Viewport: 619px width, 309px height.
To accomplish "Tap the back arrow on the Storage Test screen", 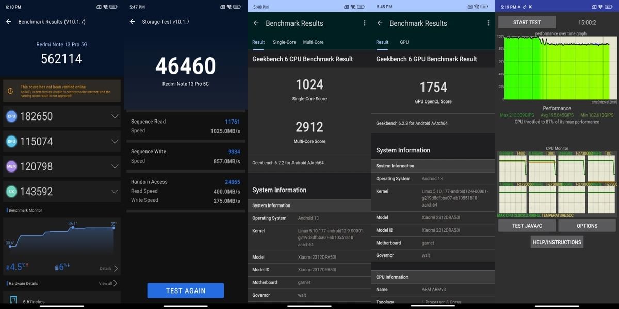I will 132,22.
